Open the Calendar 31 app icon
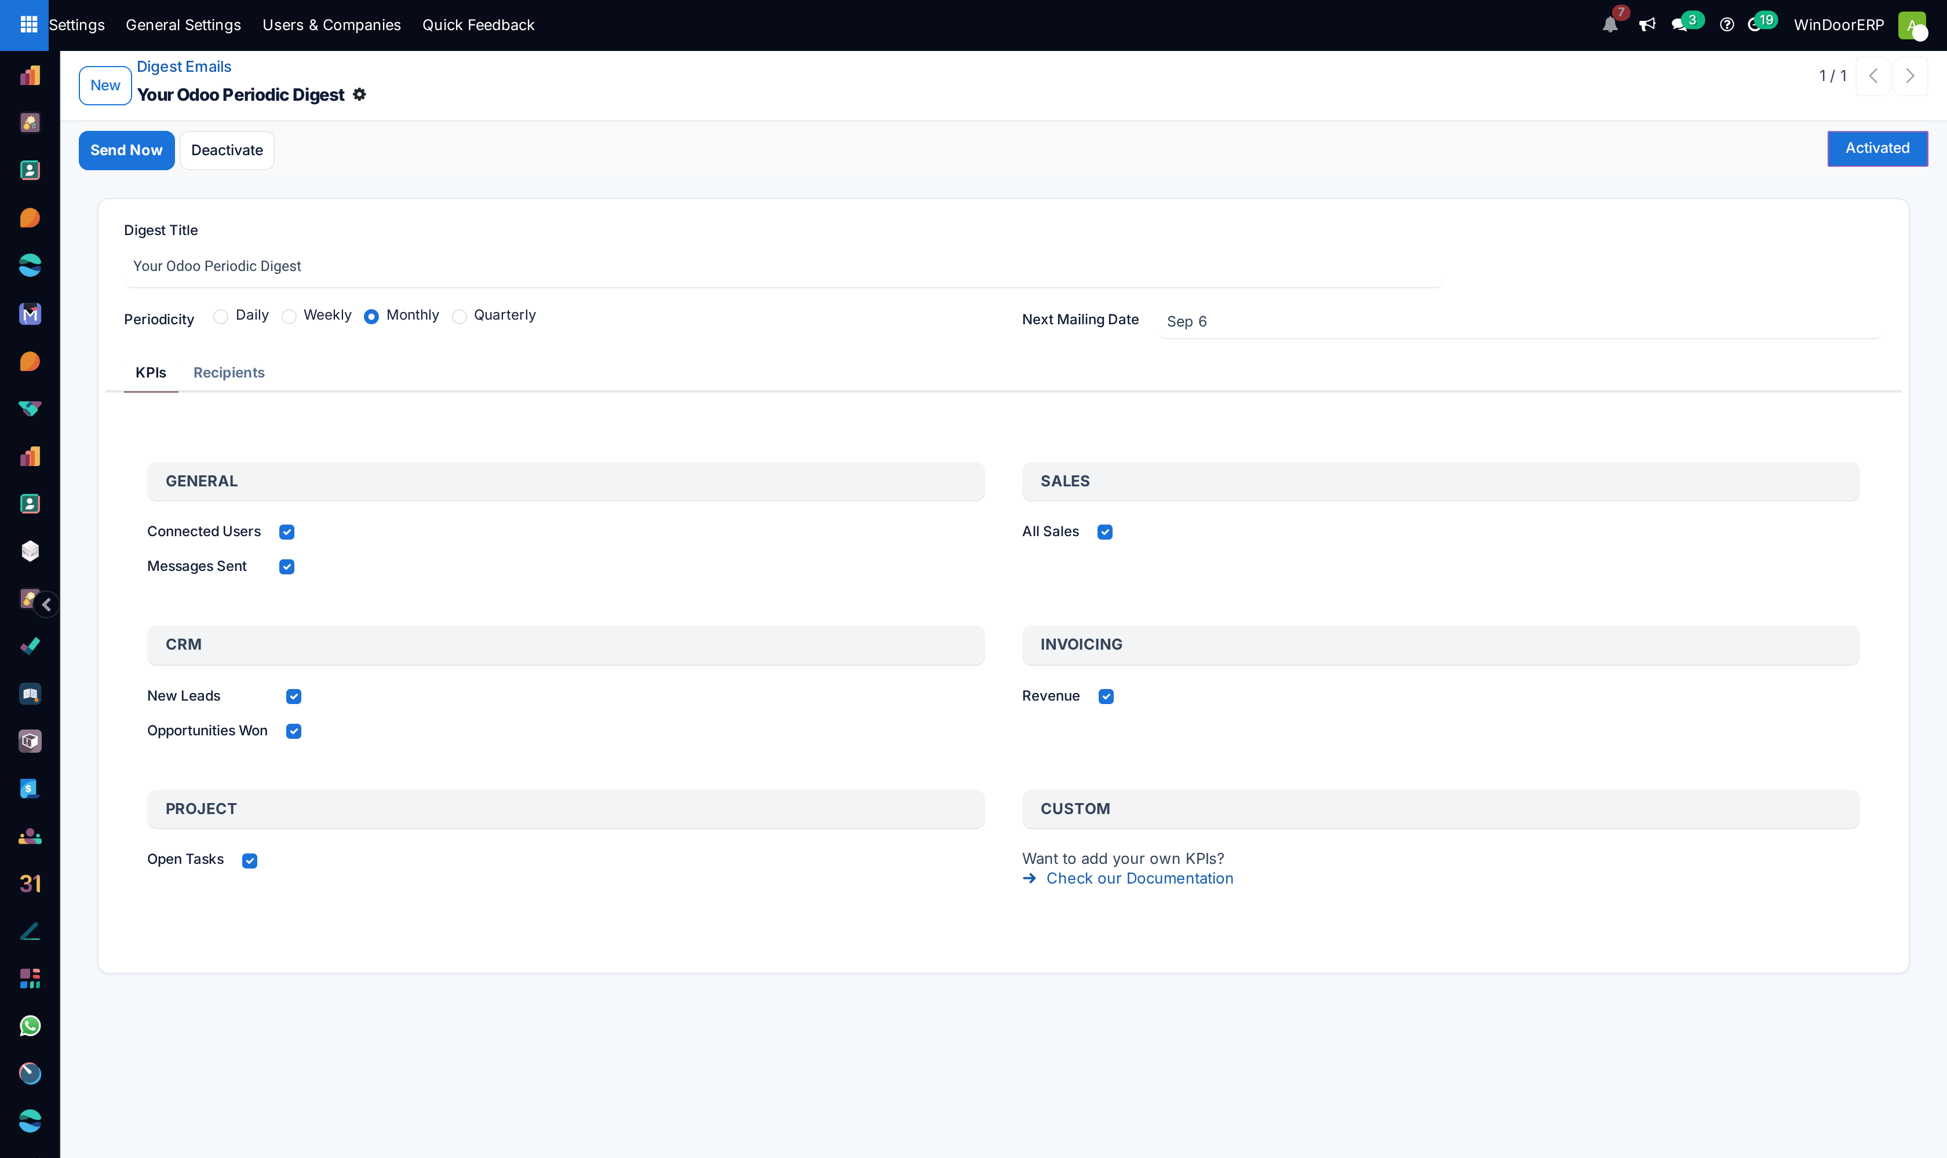The image size is (1947, 1158). [x=30, y=884]
